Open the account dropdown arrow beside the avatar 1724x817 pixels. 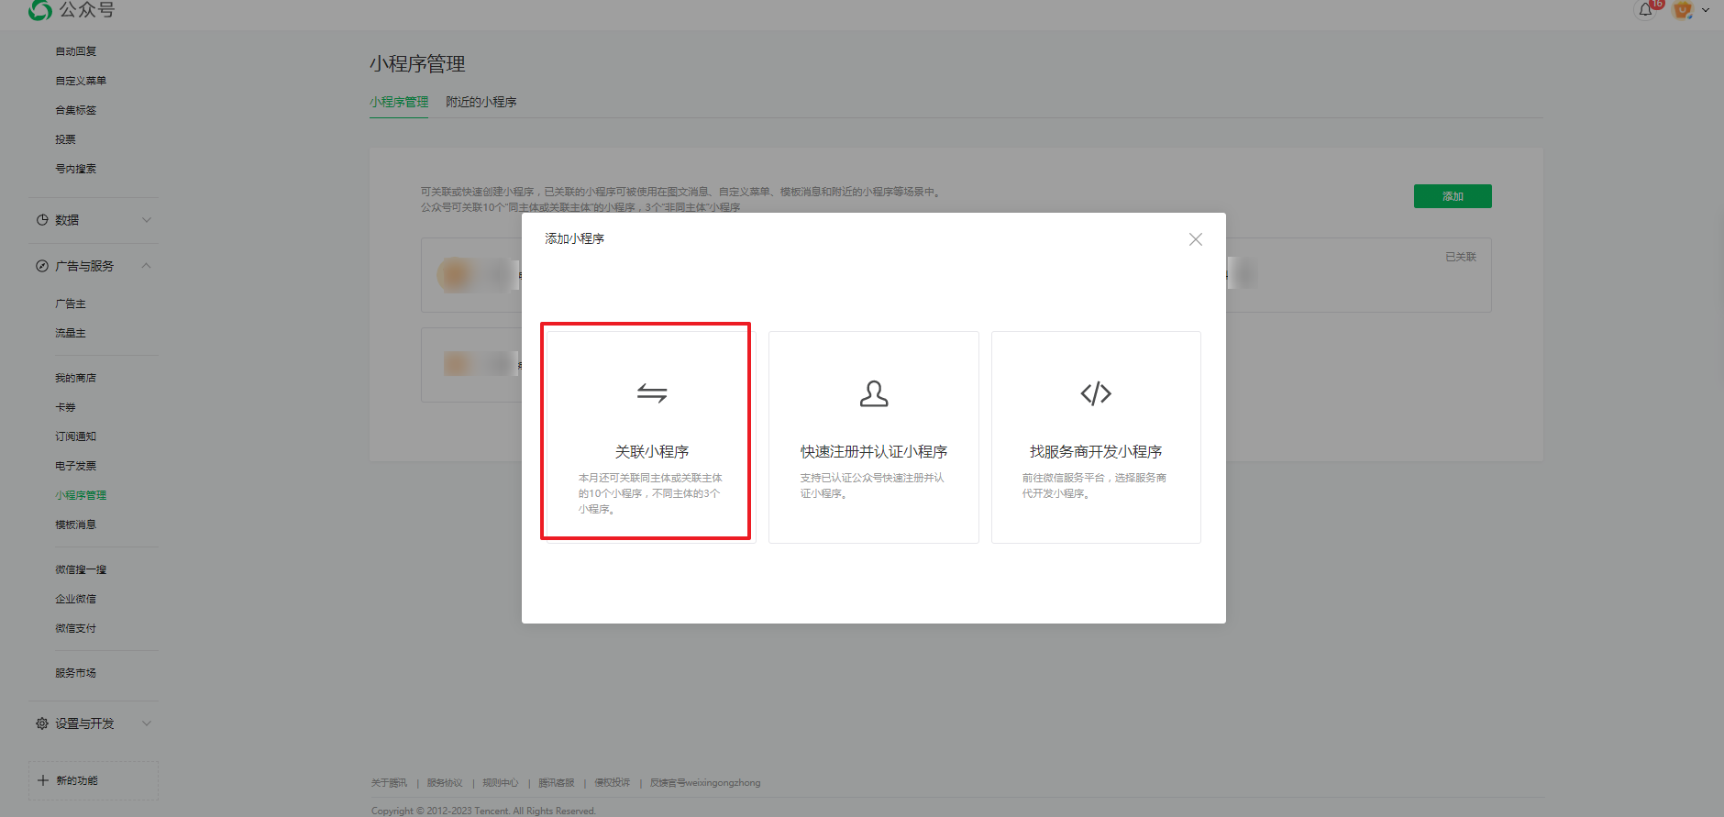(x=1706, y=11)
